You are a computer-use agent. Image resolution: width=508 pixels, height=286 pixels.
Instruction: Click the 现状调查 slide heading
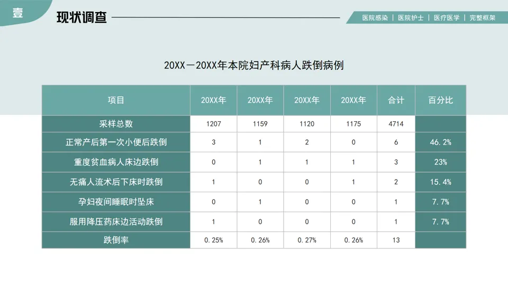(81, 17)
